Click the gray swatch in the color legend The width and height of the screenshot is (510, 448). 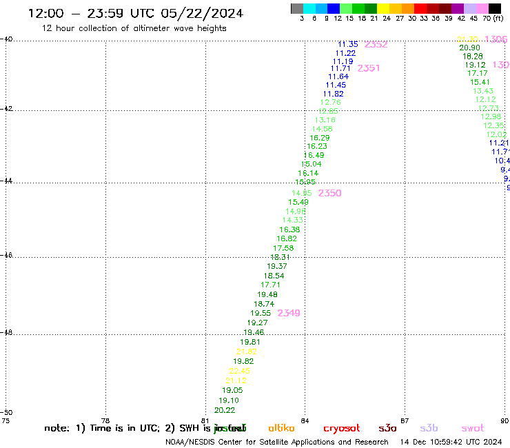coord(297,8)
